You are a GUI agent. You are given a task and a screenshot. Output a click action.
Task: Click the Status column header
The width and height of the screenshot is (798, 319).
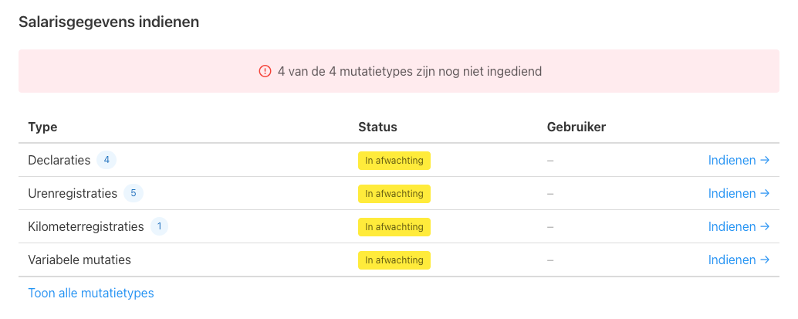tap(377, 127)
